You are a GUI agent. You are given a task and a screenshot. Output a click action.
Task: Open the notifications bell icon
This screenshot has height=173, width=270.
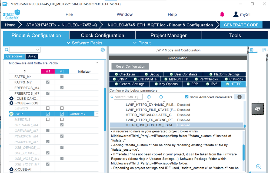222,14
